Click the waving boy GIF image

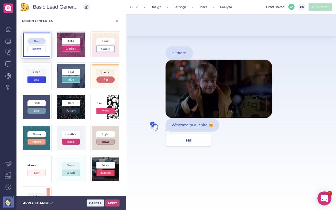219,89
